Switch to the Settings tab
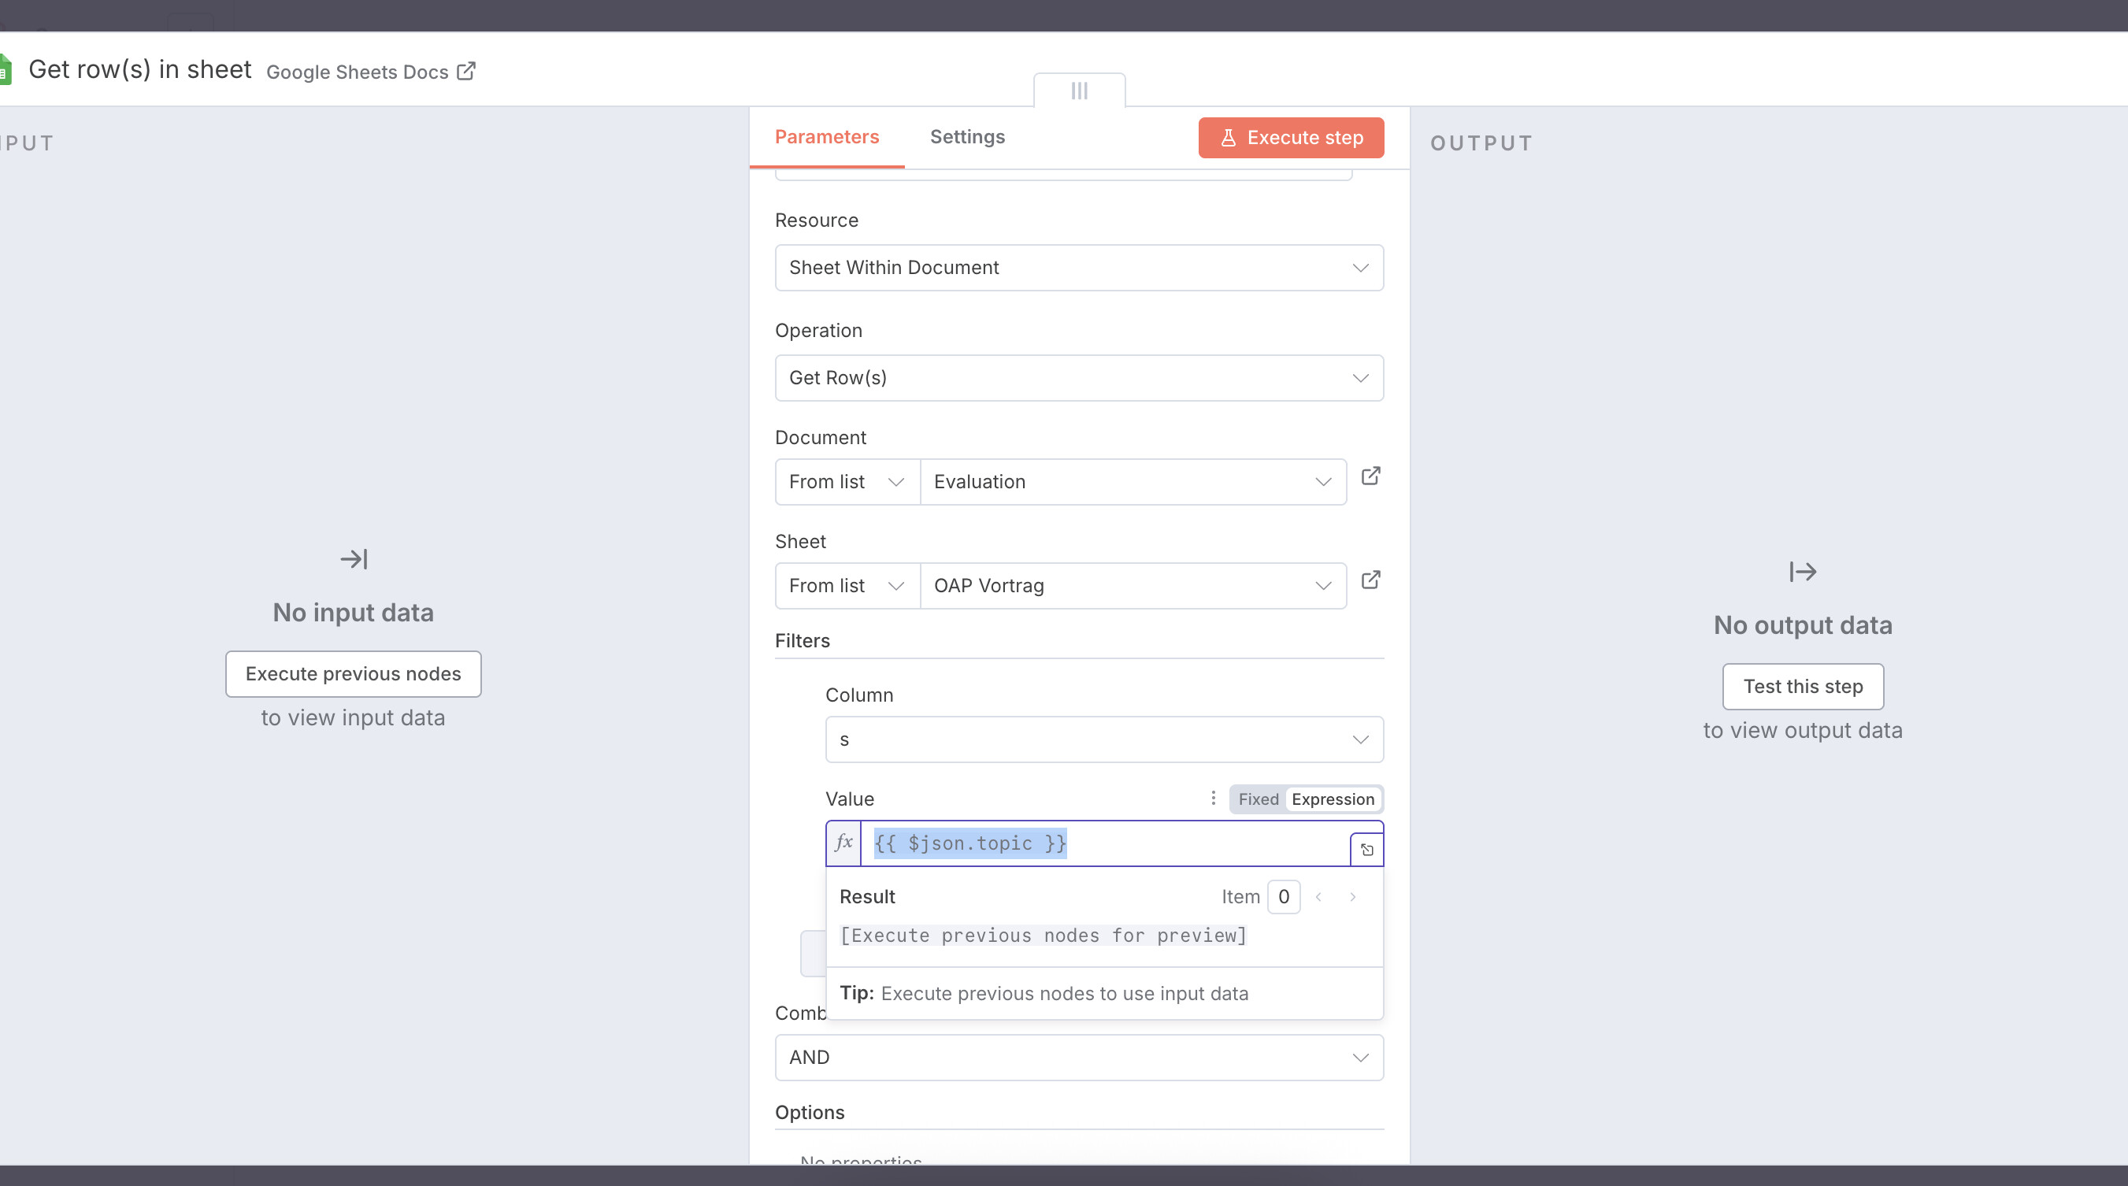The height and width of the screenshot is (1186, 2128). pyautogui.click(x=967, y=136)
